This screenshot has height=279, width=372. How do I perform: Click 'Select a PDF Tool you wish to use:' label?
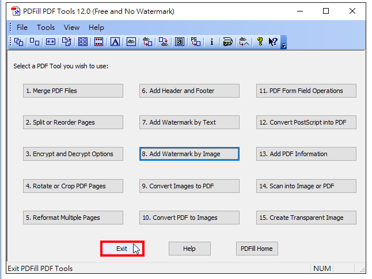(x=60, y=66)
